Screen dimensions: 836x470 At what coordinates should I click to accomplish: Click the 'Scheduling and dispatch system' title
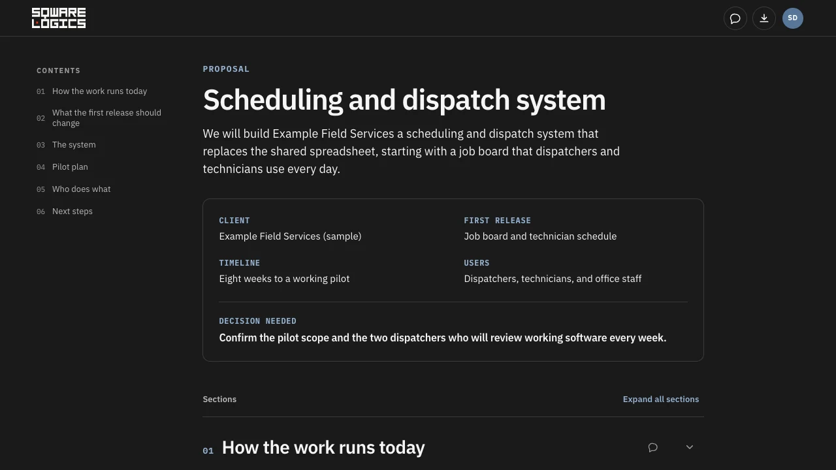(x=404, y=100)
